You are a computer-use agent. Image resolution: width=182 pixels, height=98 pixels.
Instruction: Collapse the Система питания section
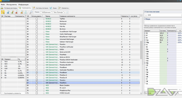145,12
